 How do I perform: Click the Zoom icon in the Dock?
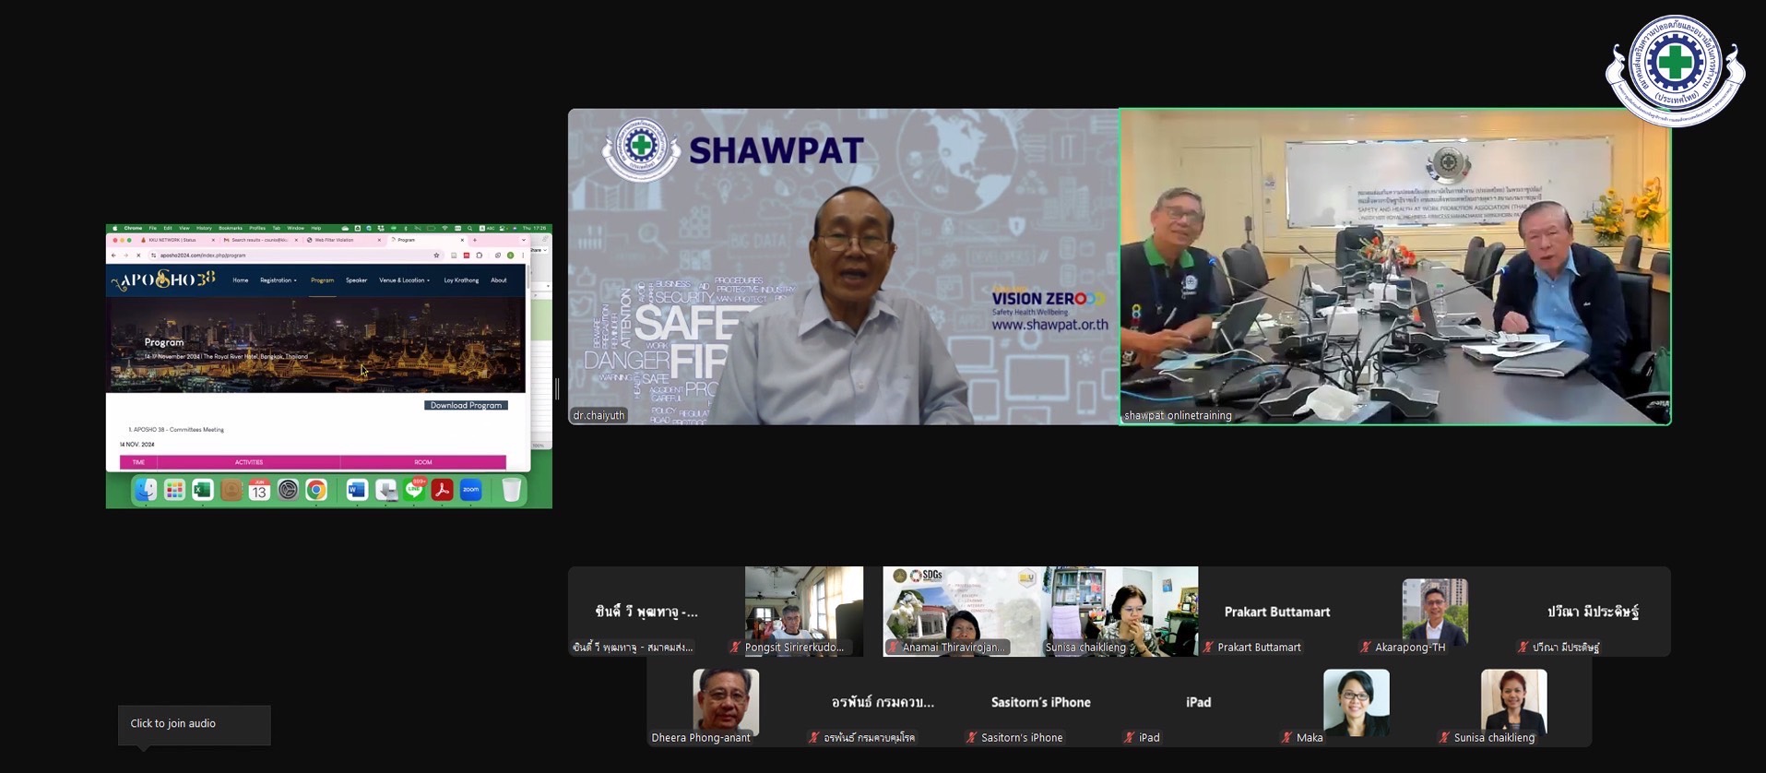471,491
